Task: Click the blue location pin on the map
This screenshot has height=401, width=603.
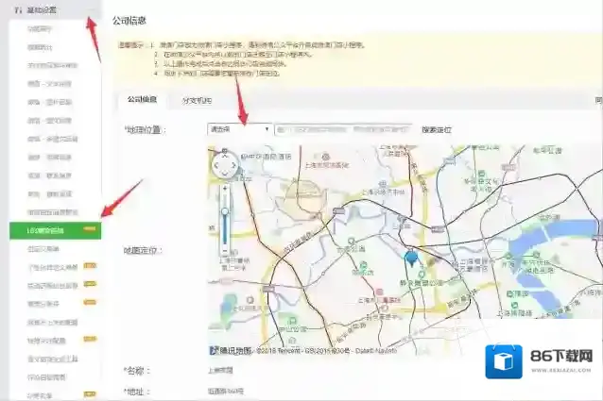Action: 411,258
